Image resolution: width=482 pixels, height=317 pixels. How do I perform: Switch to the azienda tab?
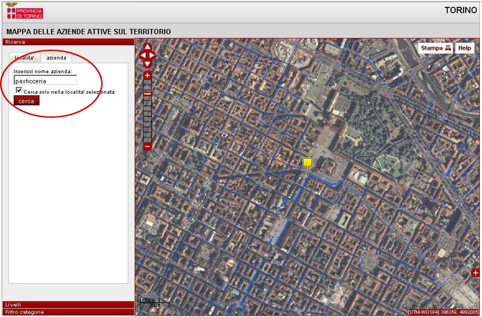[56, 58]
